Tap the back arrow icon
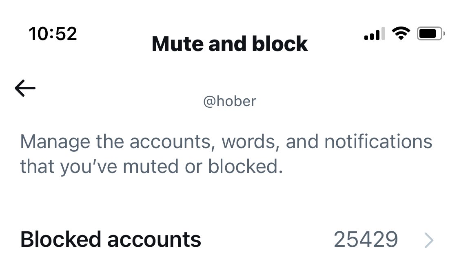The height and width of the screenshot is (275, 459). click(25, 88)
